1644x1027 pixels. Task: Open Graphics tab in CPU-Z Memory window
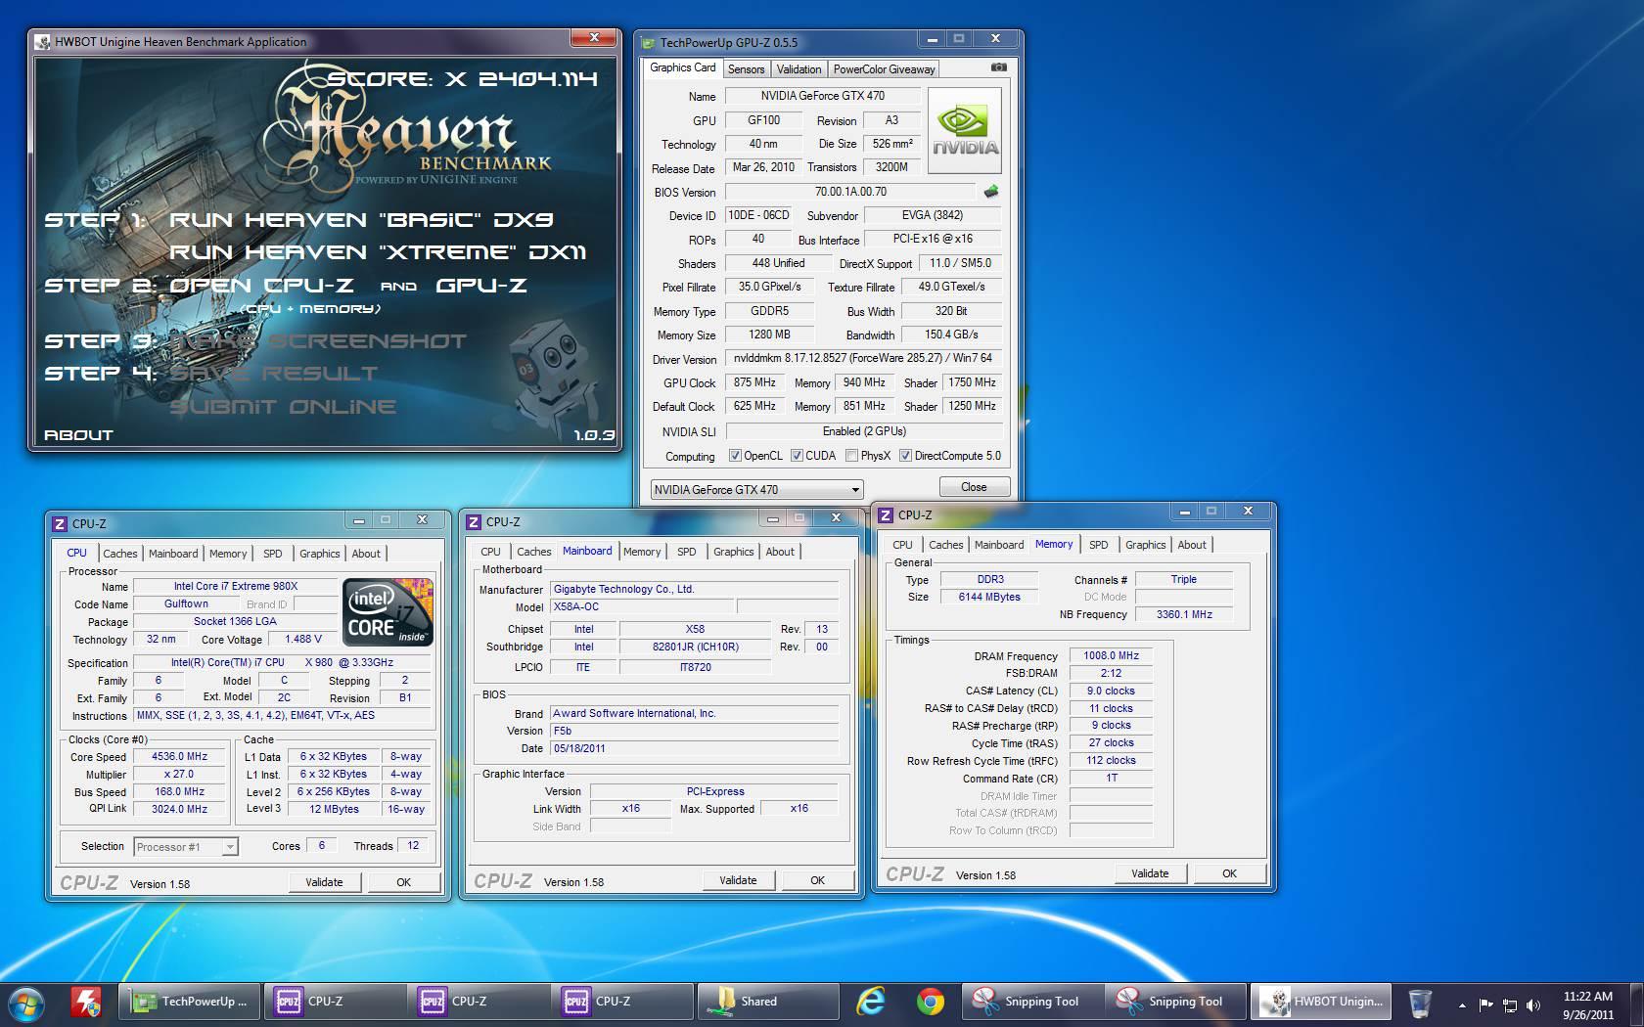1145,545
